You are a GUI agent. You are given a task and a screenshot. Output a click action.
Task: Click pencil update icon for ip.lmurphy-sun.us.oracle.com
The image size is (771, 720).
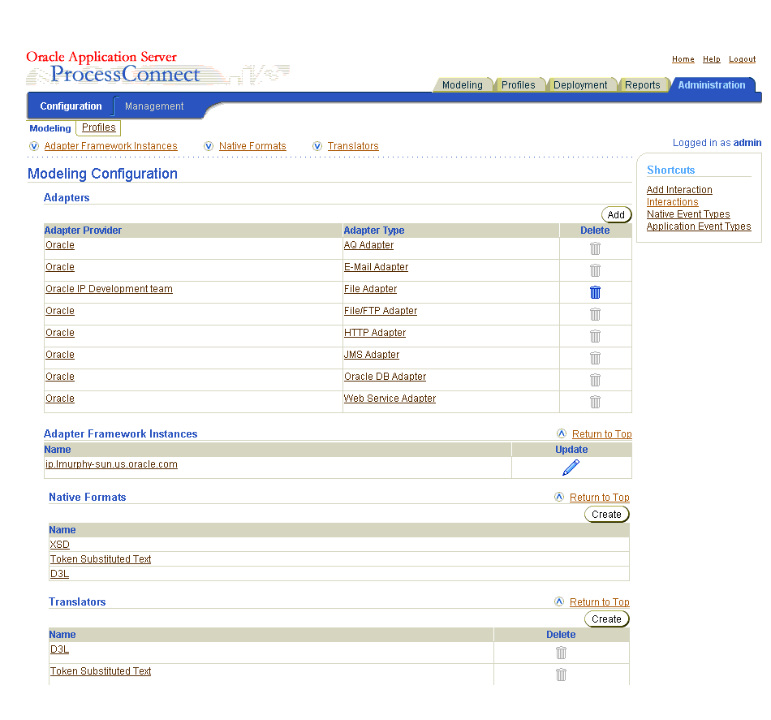(571, 468)
